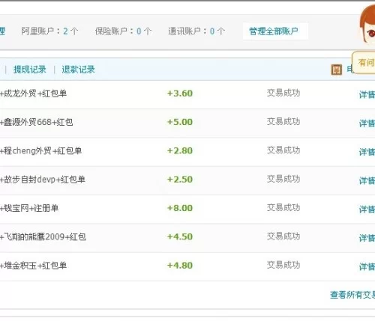Viewport: 375px width, 321px height.
Task: Click 交易成功 status in +4.80 row
Action: [x=283, y=265]
